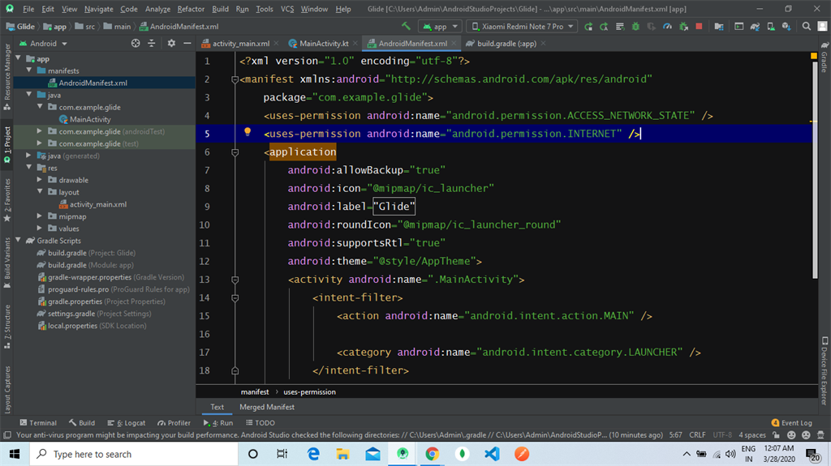The height and width of the screenshot is (466, 831).
Task: Toggle the Terminal tool window
Action: (x=37, y=422)
